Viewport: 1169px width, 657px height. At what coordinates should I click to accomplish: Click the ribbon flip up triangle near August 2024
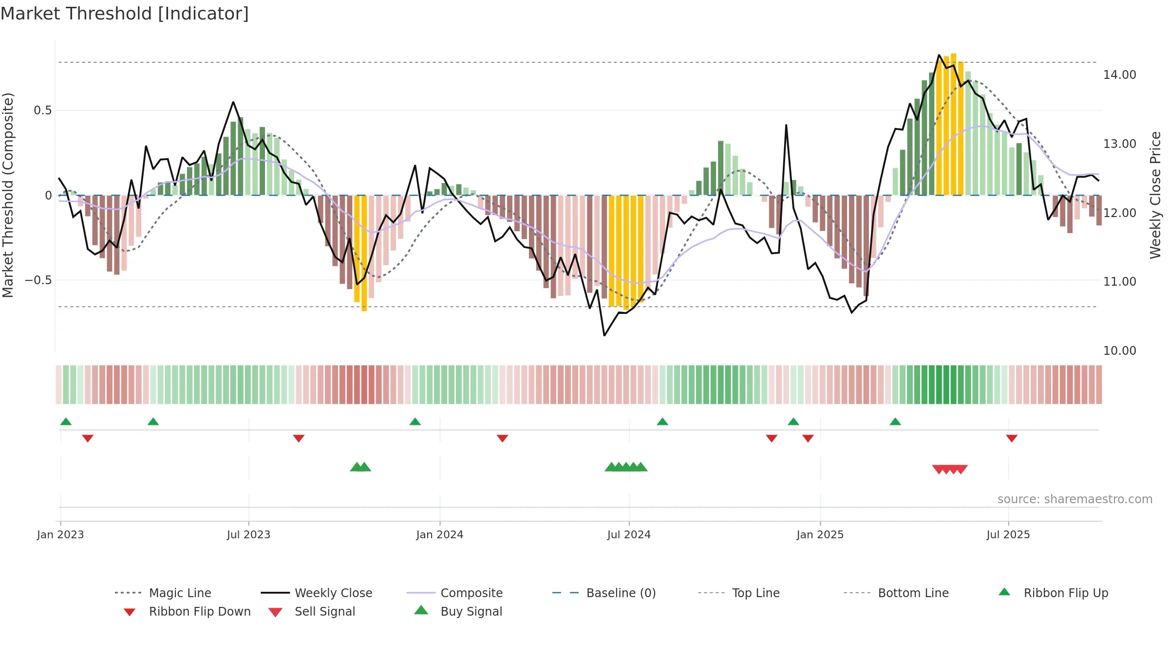(662, 421)
